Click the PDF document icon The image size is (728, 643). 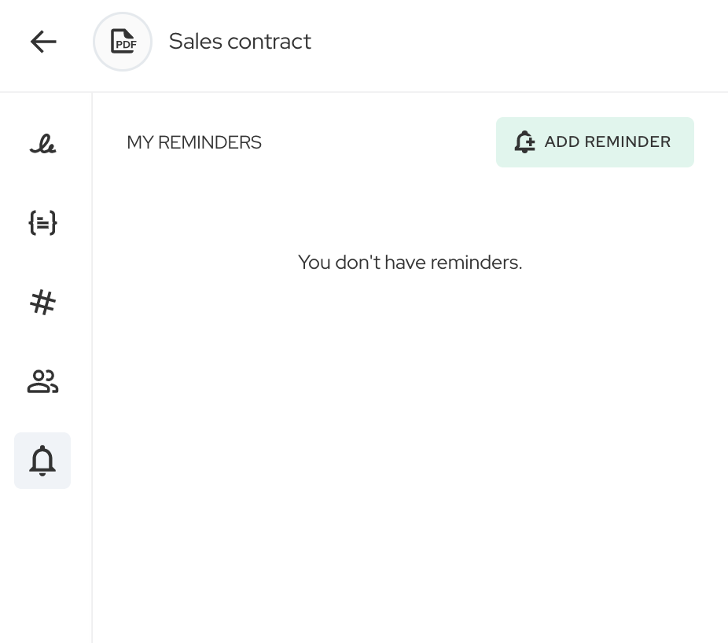point(123,42)
